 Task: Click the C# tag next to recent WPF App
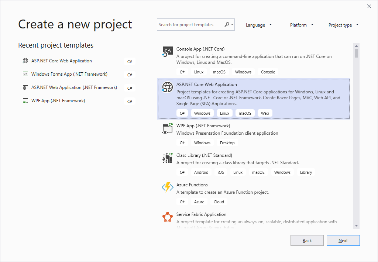[130, 101]
